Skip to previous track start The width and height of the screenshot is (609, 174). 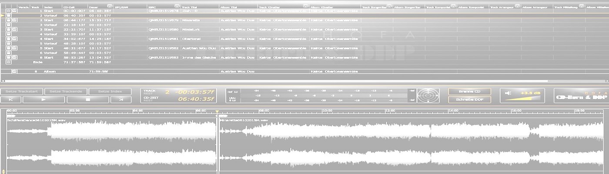click(11, 100)
